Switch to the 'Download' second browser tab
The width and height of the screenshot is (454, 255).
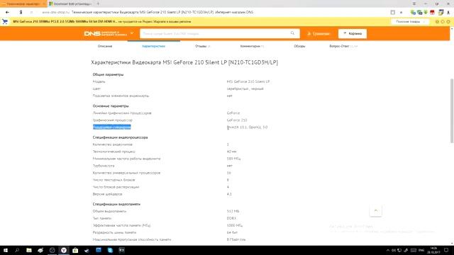[70, 4]
